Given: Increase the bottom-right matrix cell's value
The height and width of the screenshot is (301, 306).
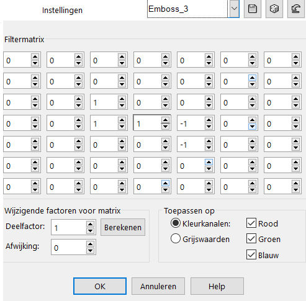Looking at the screenshot, I should [x=295, y=184].
